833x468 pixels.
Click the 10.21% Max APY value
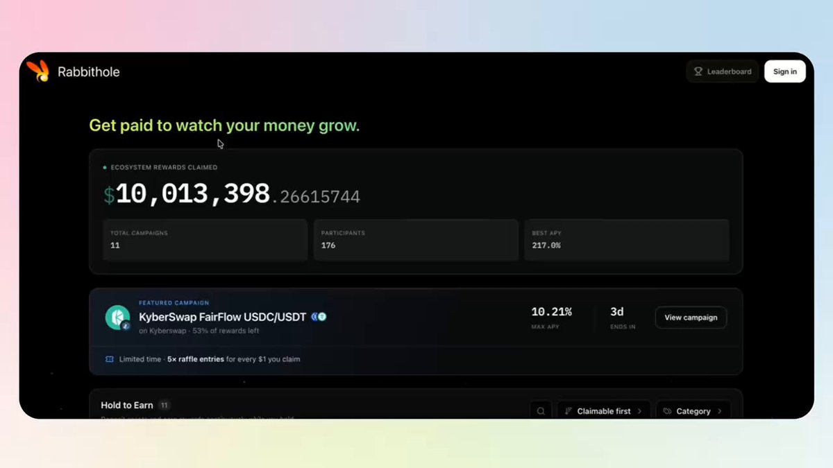(552, 312)
